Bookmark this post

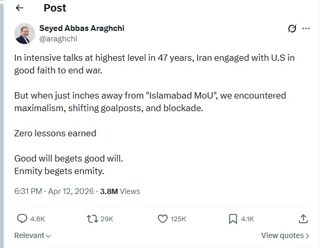(x=233, y=219)
